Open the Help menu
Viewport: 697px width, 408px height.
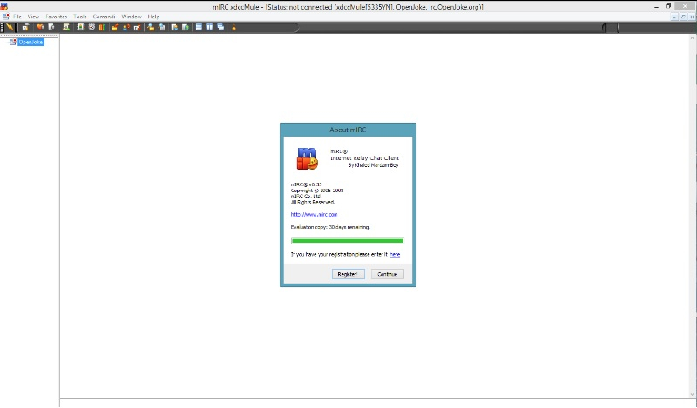[x=154, y=17]
